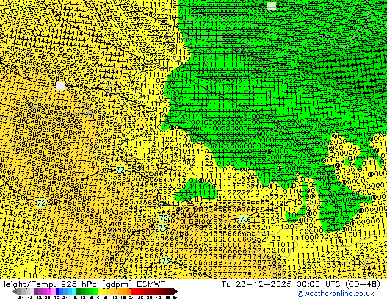This screenshot has height=299, width=387.
Task: Click the ECMWF model name
Action: click(x=150, y=284)
